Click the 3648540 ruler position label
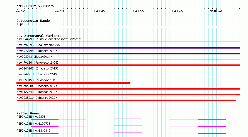The image size is (248, 137). pyautogui.click(x=99, y=11)
